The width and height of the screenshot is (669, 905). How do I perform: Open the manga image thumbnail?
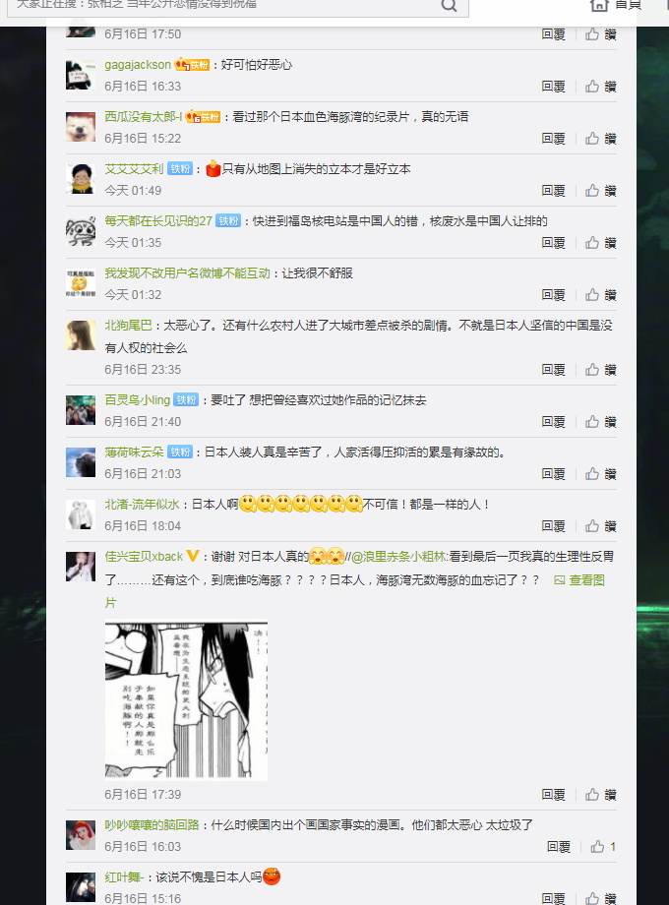(x=186, y=700)
